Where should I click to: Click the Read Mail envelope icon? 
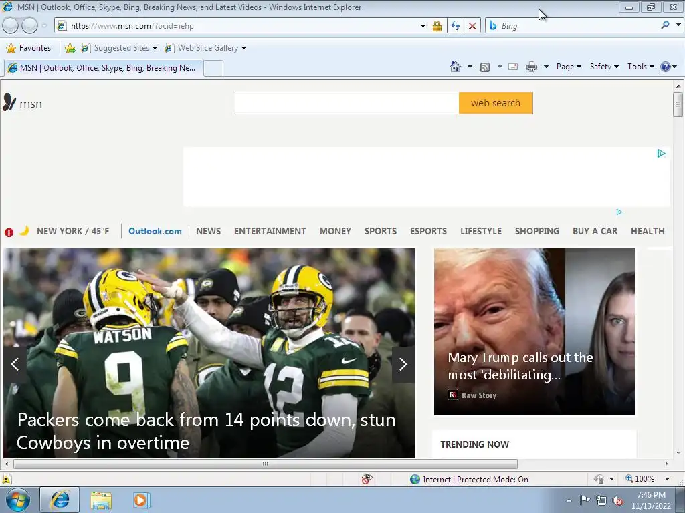513,67
